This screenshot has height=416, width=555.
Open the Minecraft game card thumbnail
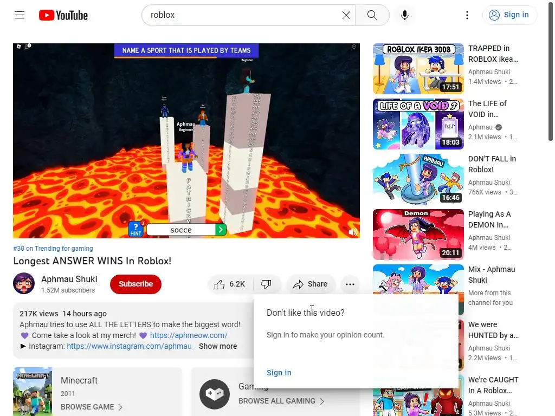pyautogui.click(x=33, y=392)
